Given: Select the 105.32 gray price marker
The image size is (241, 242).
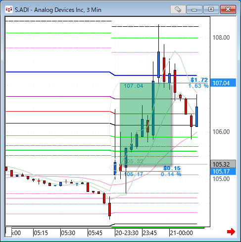Looking at the screenshot, I should (223, 164).
